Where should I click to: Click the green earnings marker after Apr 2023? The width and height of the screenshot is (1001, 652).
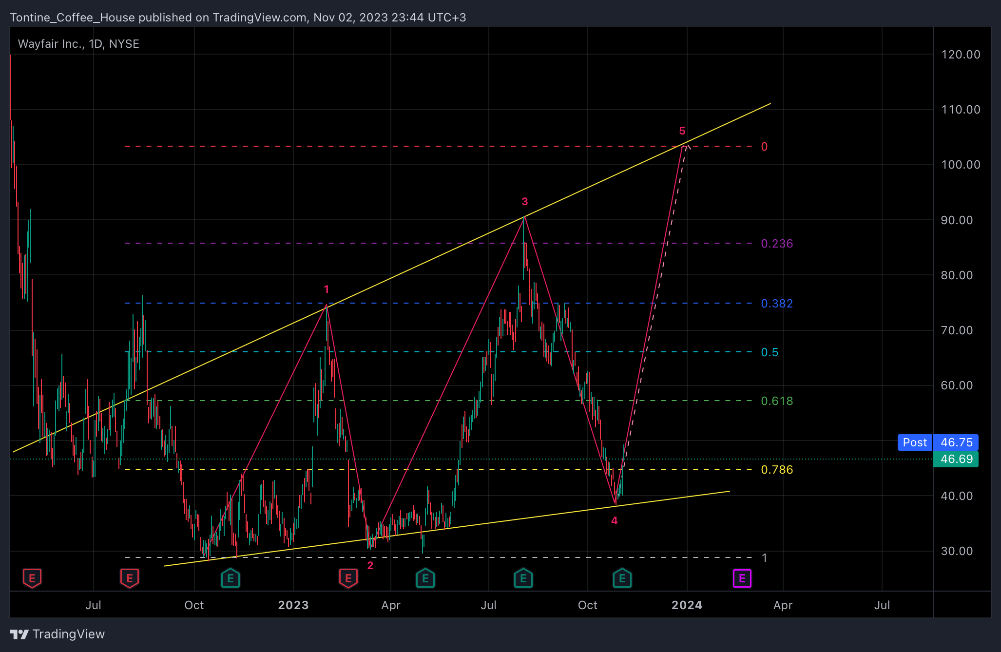tap(425, 578)
